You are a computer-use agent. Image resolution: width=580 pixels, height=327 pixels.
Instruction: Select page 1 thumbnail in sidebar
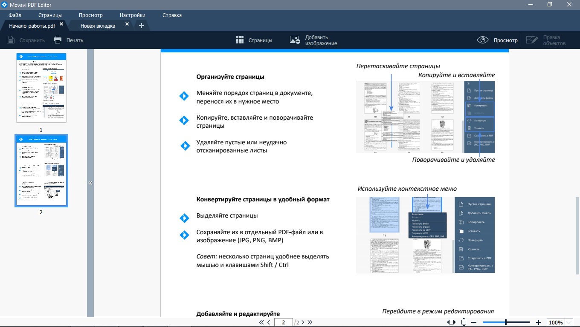(x=41, y=88)
